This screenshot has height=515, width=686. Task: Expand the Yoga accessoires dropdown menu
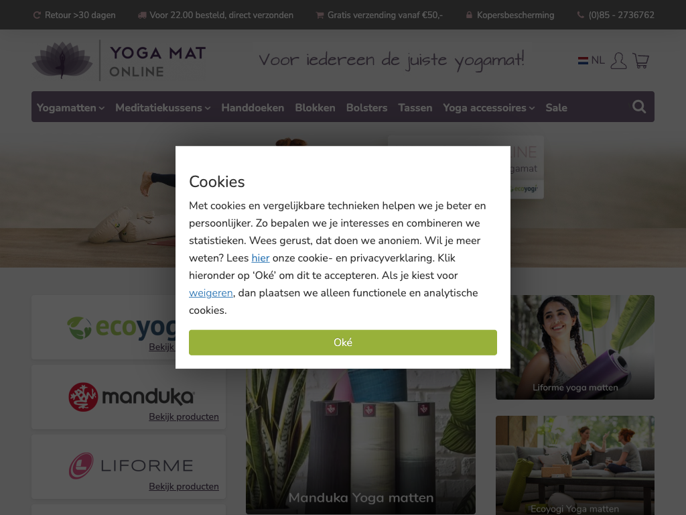(x=488, y=108)
